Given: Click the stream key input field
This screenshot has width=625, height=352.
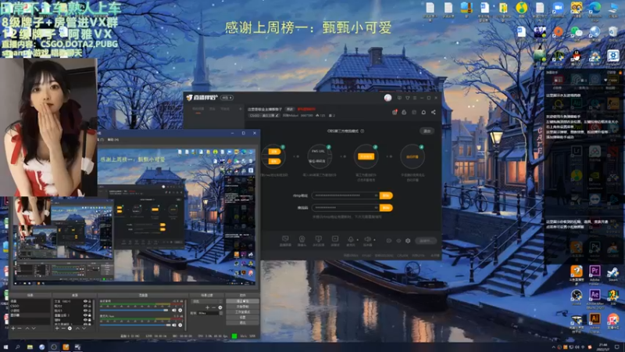Looking at the screenshot, I should point(345,208).
